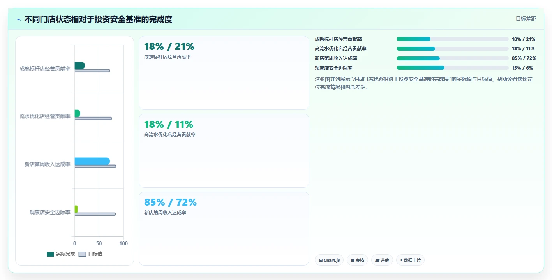Click the x-axis tick label 0
The width and height of the screenshot is (552, 280).
(x=74, y=243)
